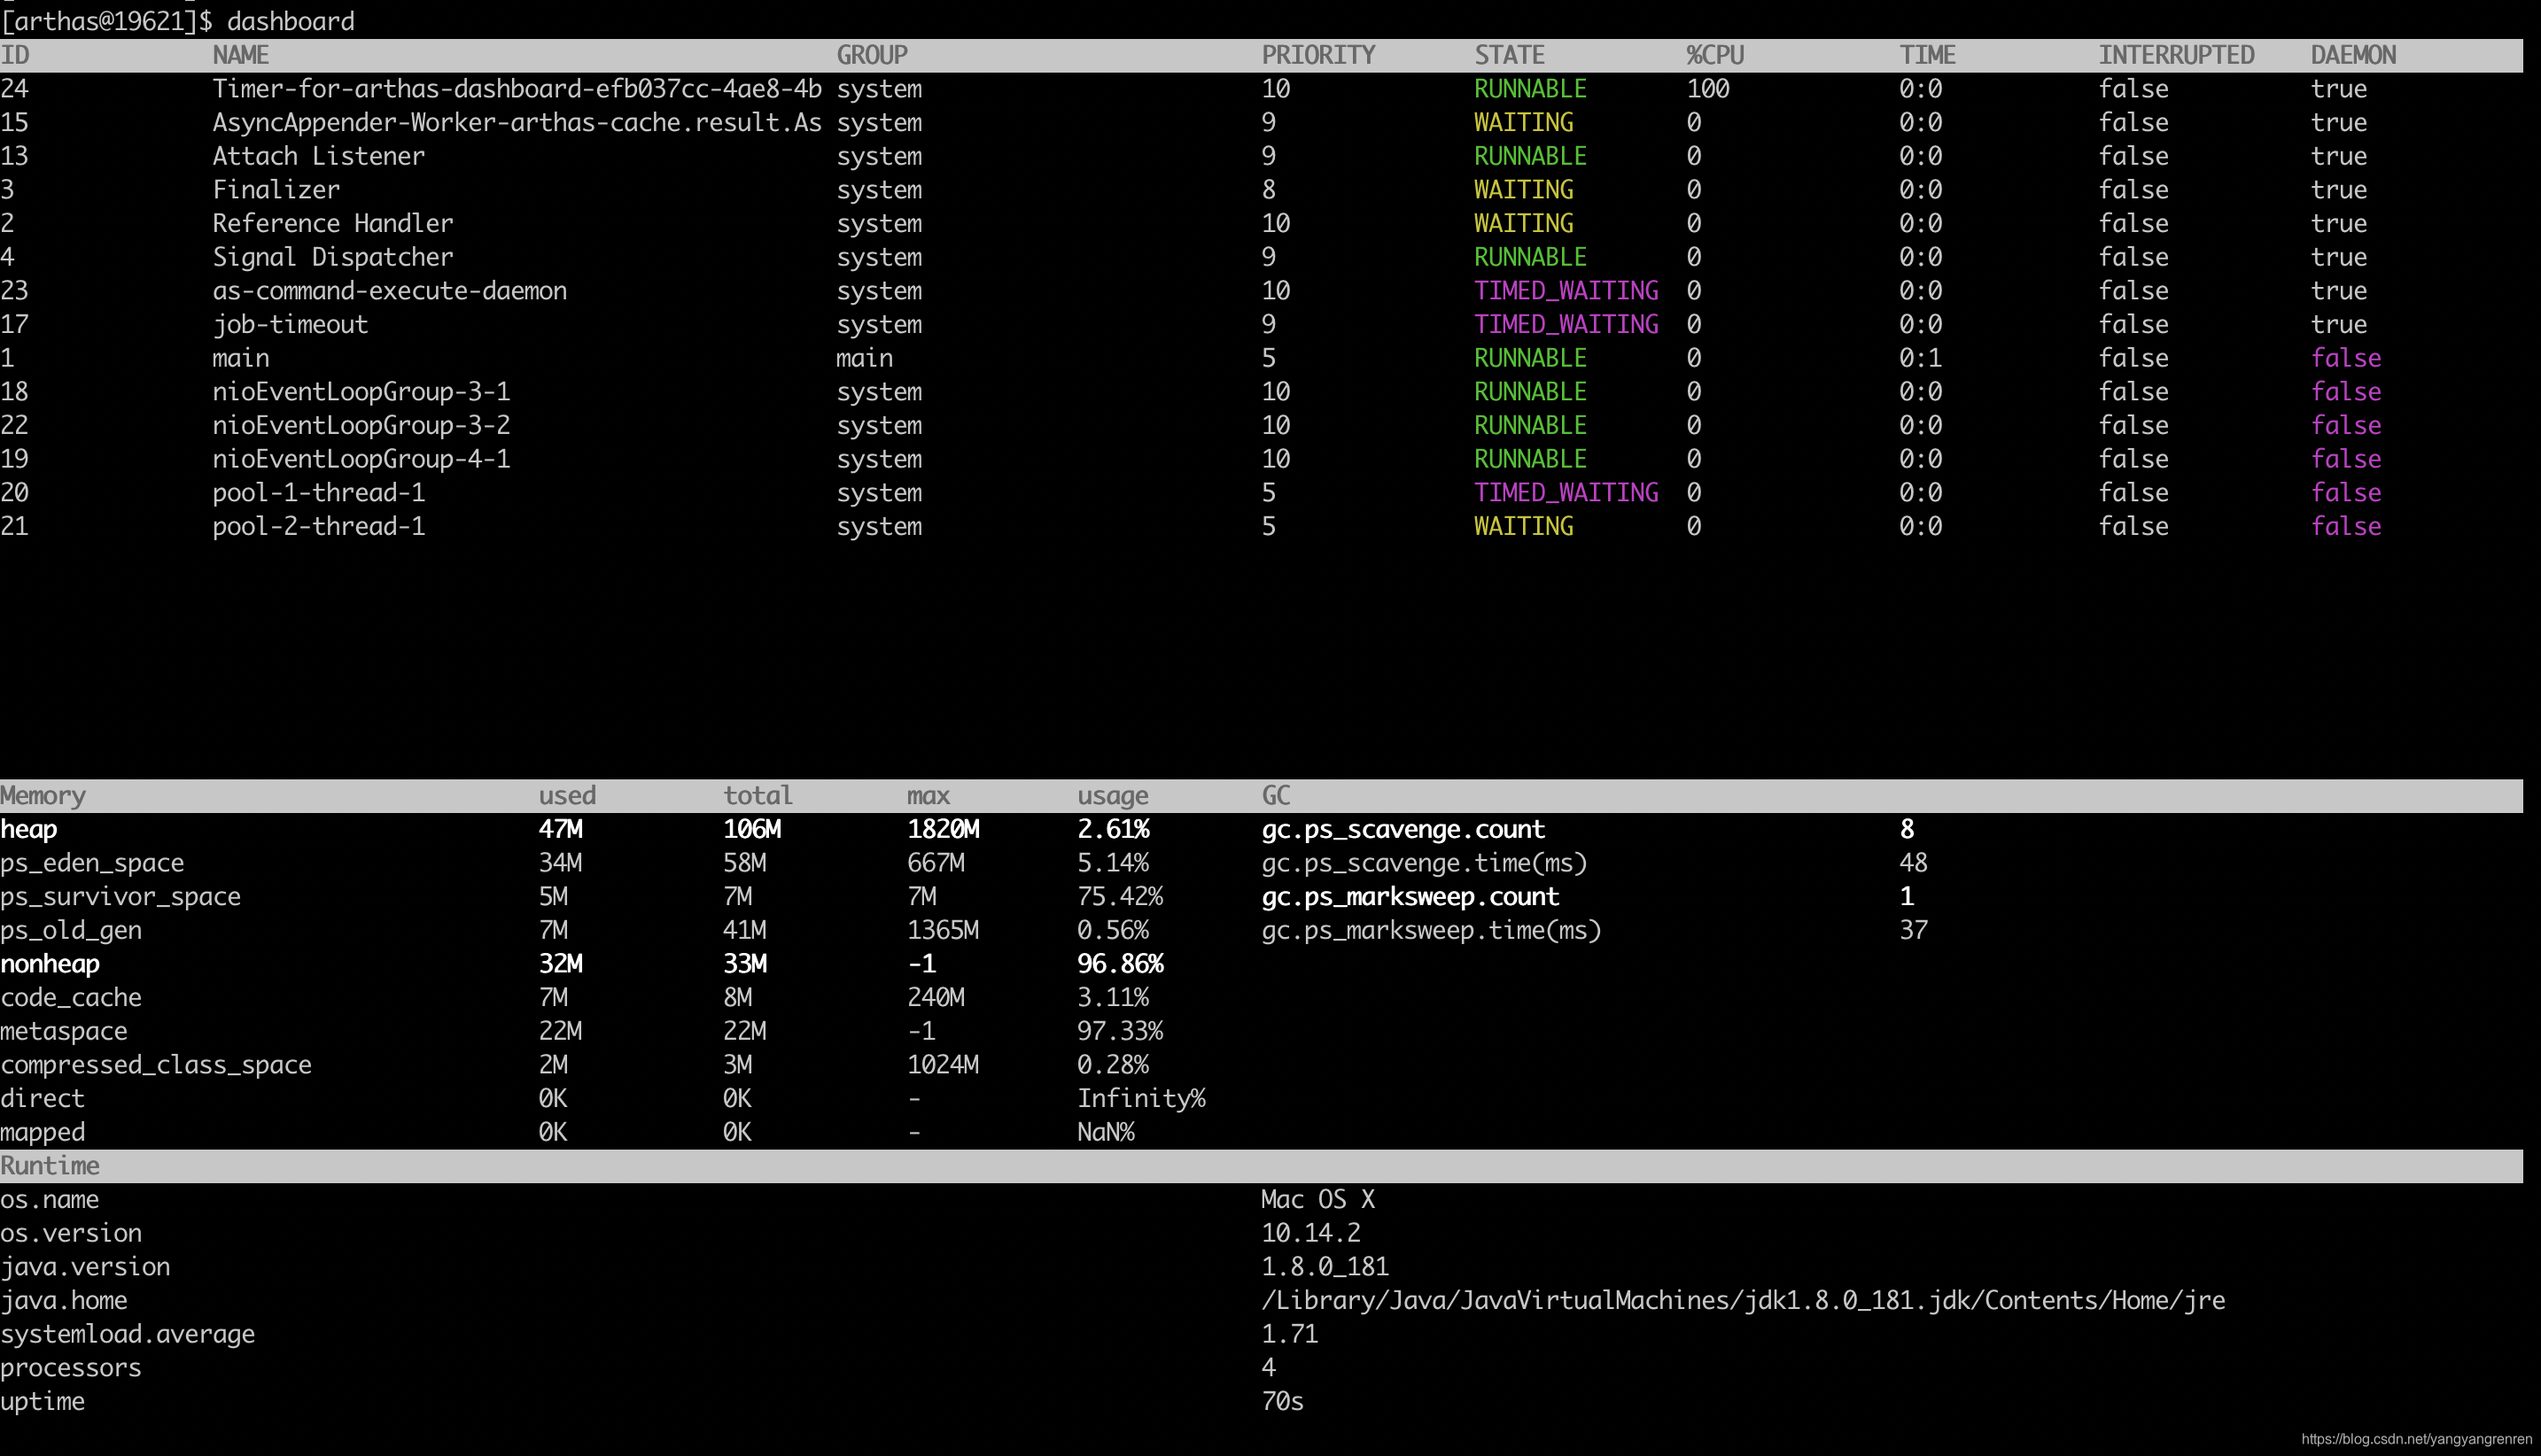Click RUNNABLE state of the Attach Listener row

click(x=1531, y=156)
